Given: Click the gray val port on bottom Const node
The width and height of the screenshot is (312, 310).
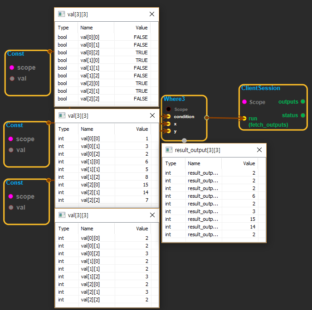Looking at the screenshot, I should pyautogui.click(x=11, y=207).
